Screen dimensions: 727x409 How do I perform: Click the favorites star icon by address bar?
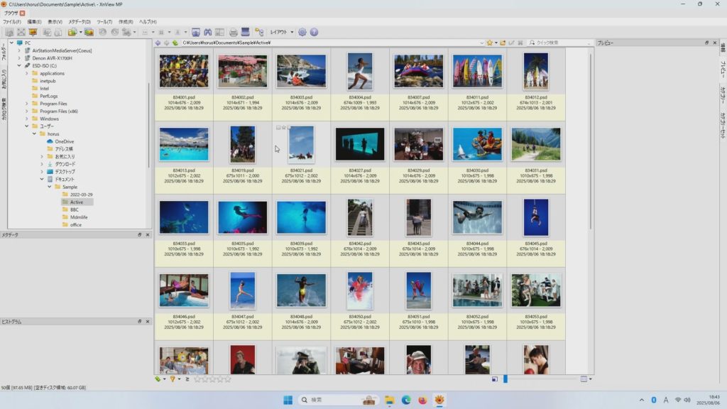coord(489,43)
